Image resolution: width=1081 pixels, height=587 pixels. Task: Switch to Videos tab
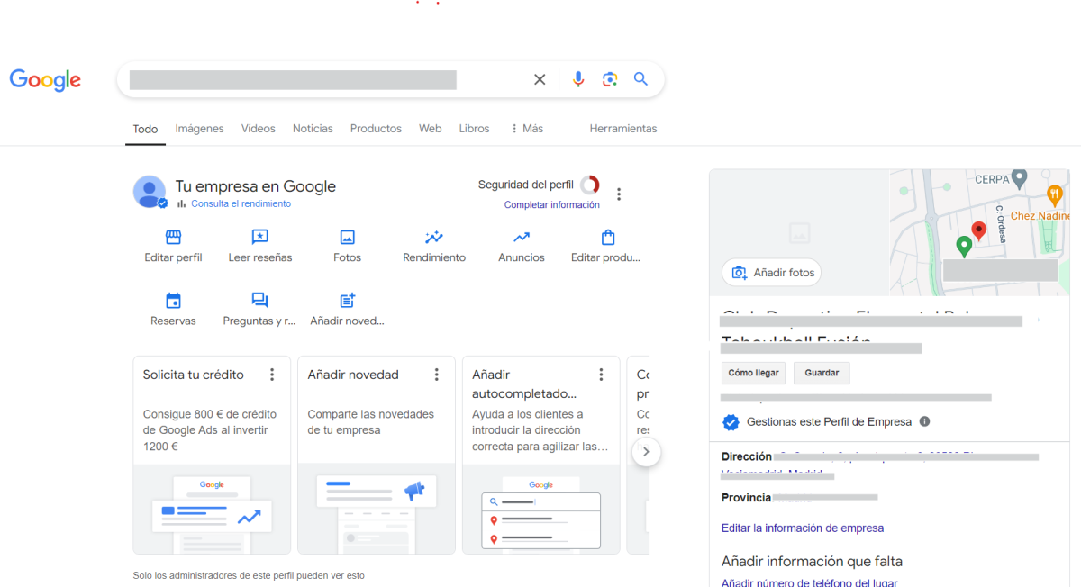click(259, 129)
